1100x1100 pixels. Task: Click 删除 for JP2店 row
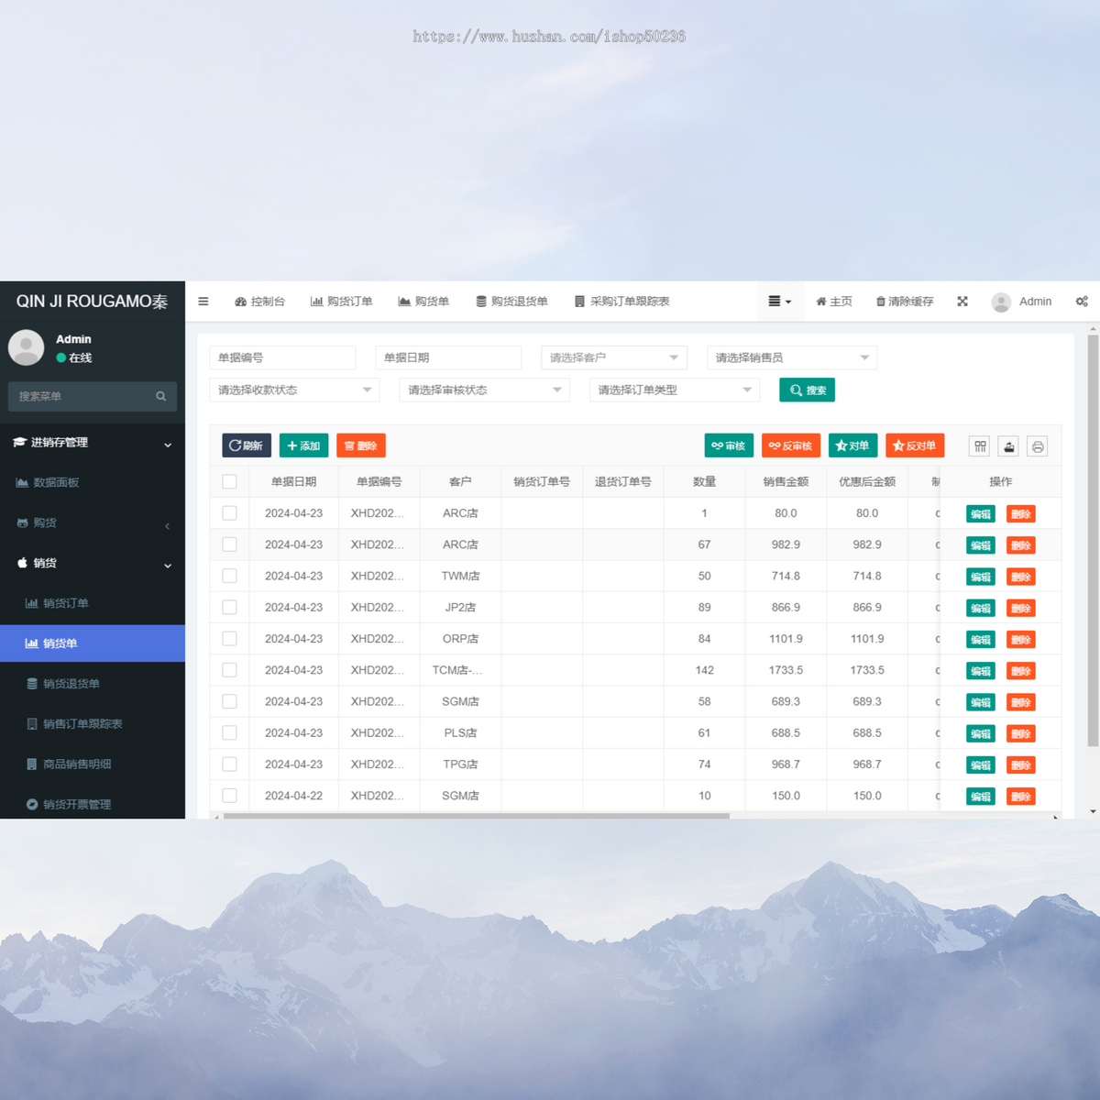click(x=1020, y=609)
